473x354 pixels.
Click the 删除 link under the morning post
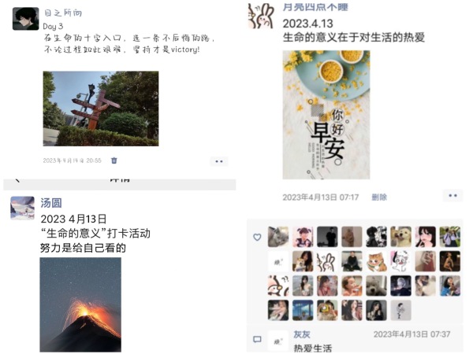point(379,197)
